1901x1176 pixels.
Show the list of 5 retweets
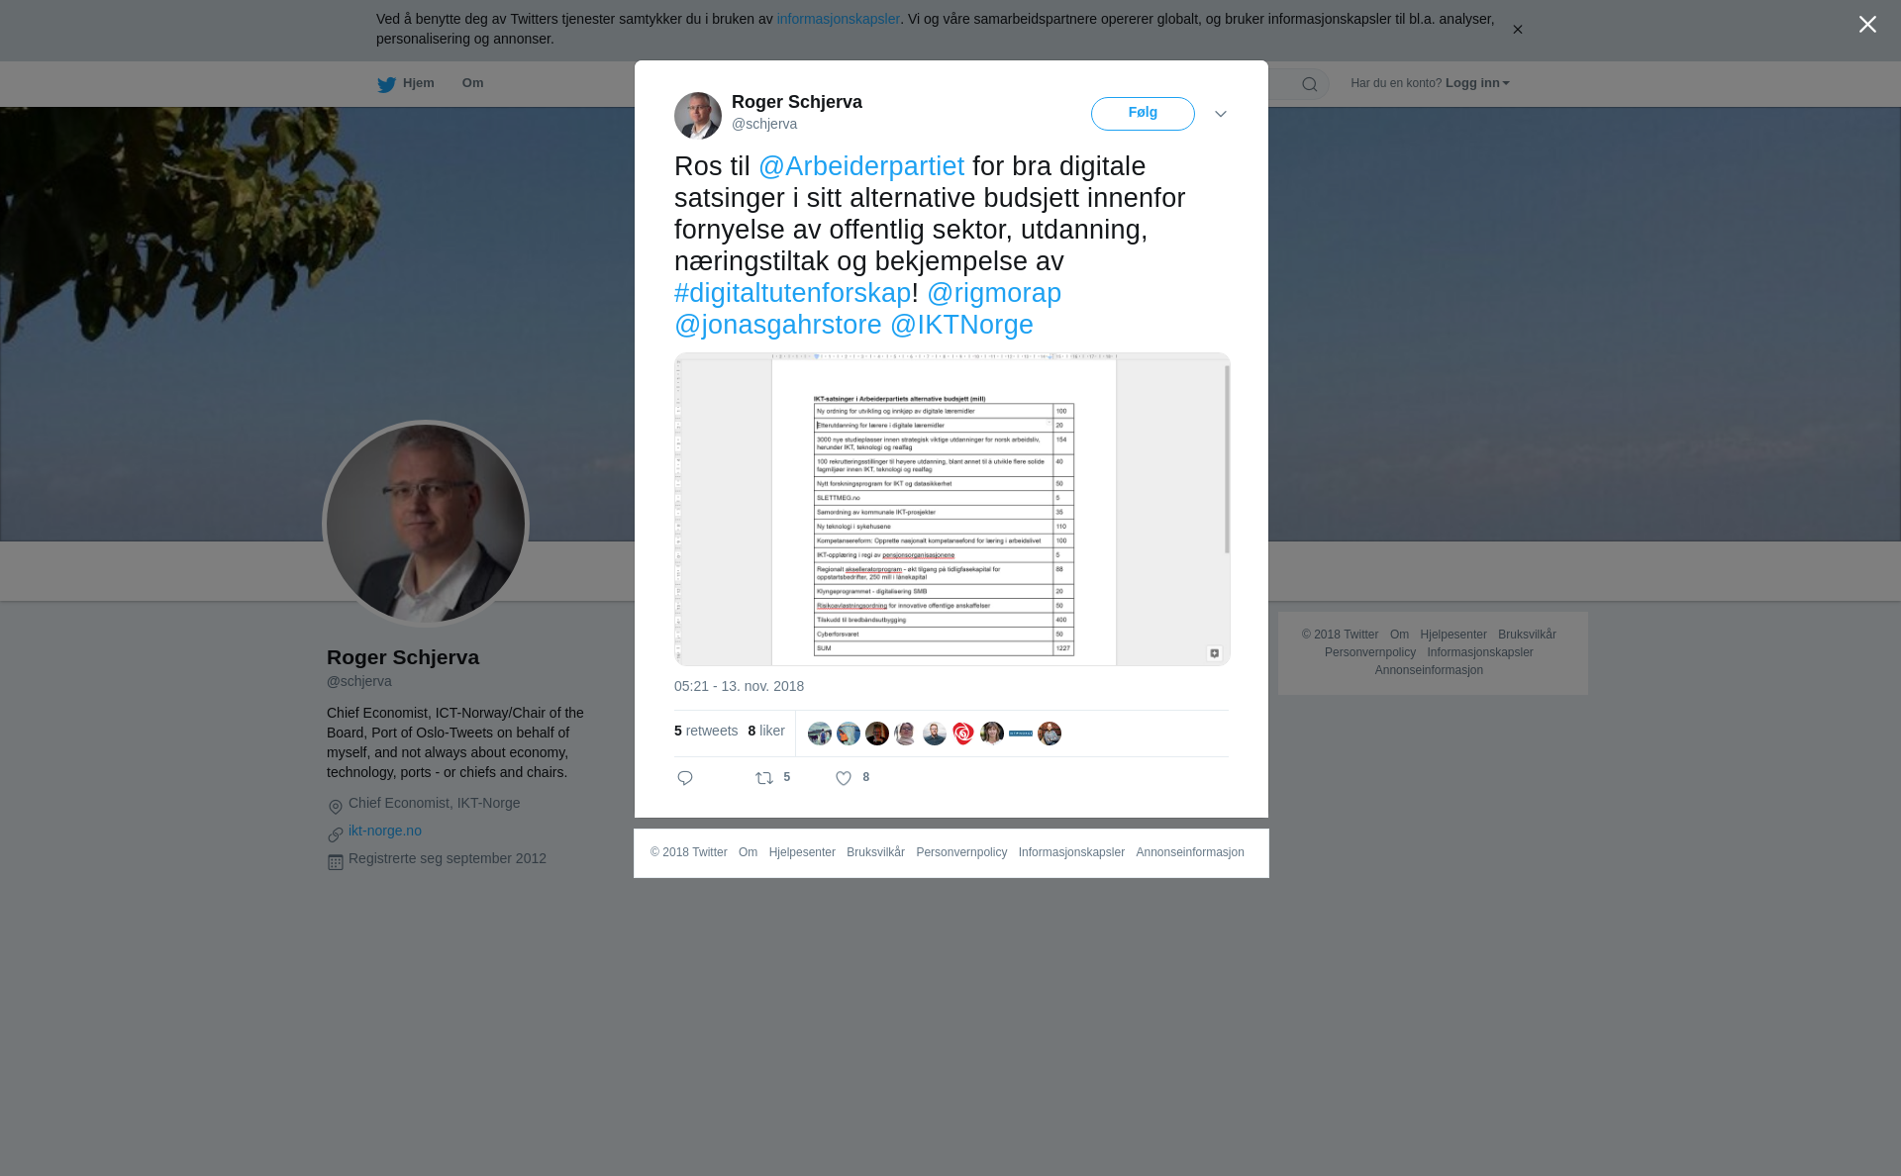coord(706,731)
